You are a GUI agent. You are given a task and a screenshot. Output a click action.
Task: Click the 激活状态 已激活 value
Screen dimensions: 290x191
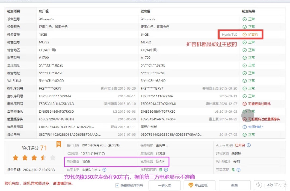tap(161, 153)
